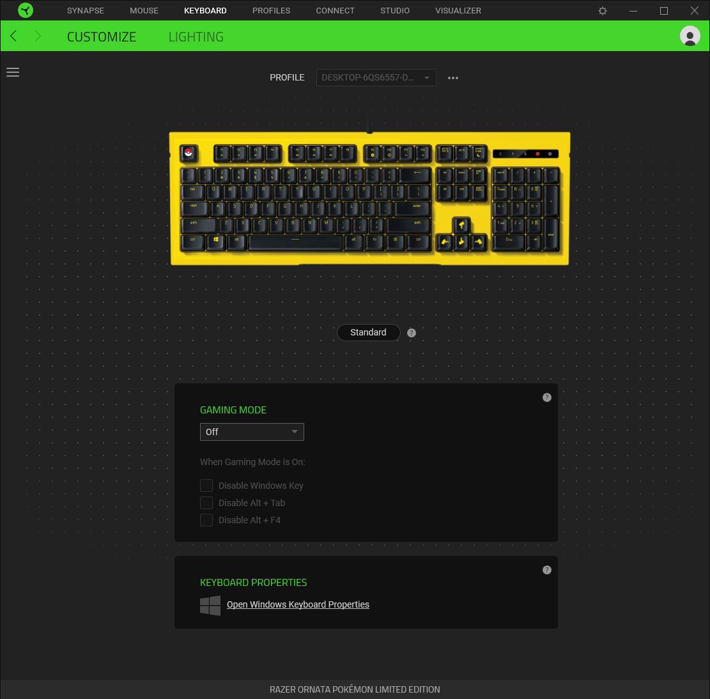Click the PROFILE label
Image resolution: width=710 pixels, height=699 pixels.
pyautogui.click(x=287, y=77)
